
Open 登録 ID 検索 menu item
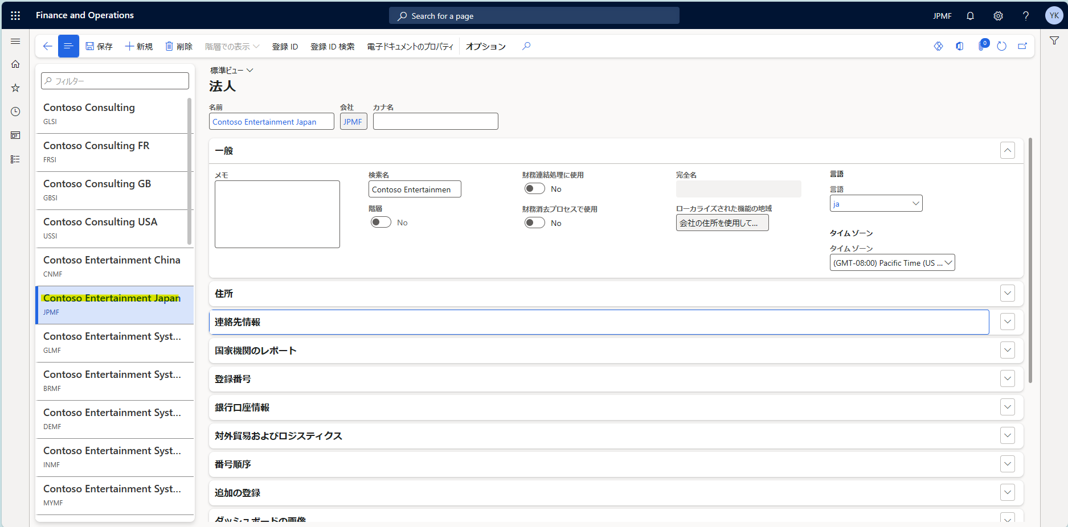pyautogui.click(x=332, y=47)
